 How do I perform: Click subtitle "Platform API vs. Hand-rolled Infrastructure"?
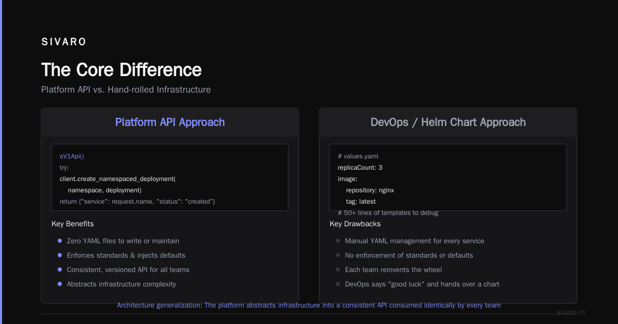click(126, 89)
